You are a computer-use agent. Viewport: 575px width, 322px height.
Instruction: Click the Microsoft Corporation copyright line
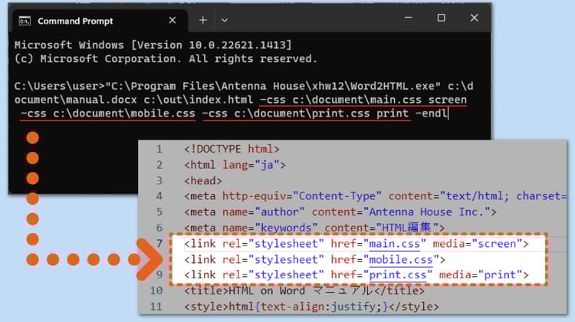pyautogui.click(x=166, y=59)
